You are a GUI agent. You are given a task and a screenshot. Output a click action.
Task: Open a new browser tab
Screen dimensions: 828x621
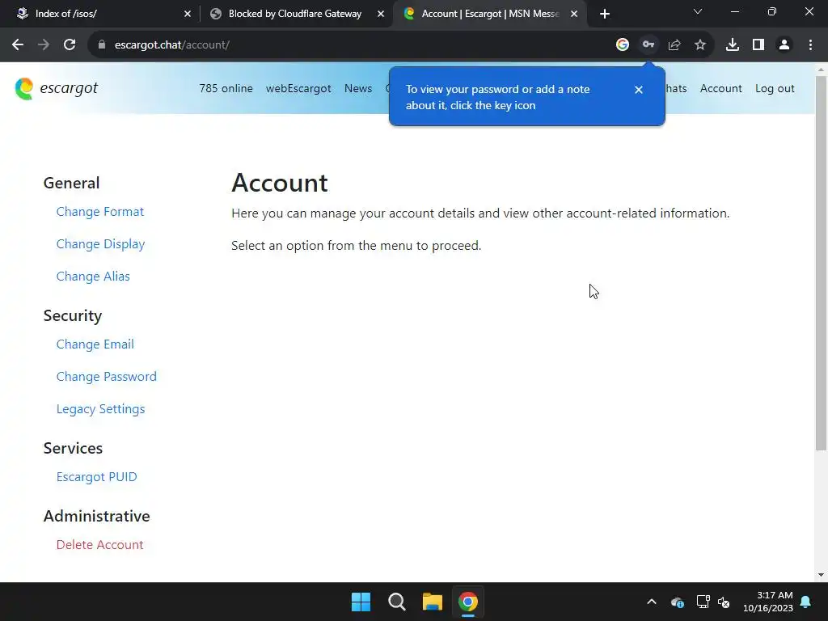pos(605,14)
